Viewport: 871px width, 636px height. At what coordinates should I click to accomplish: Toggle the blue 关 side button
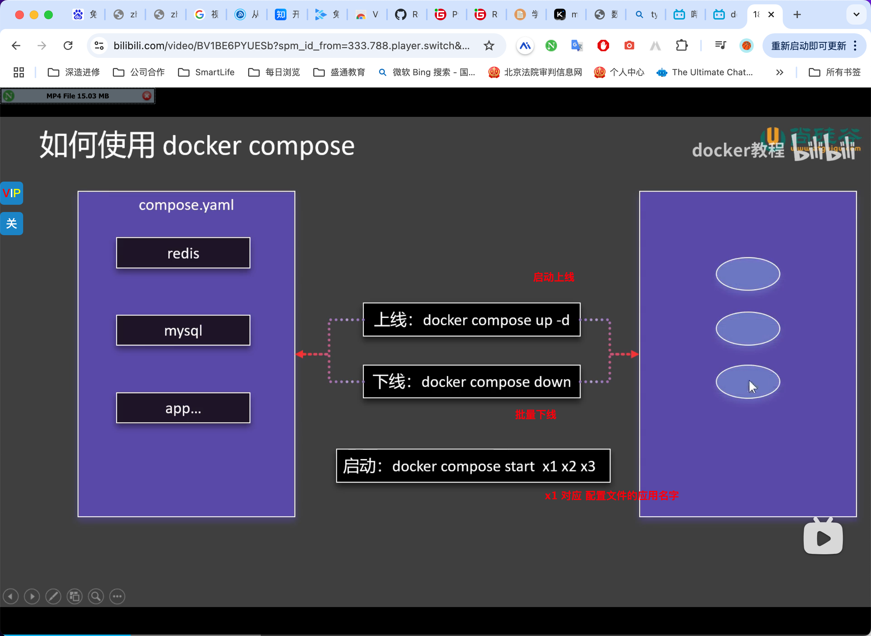tap(12, 223)
